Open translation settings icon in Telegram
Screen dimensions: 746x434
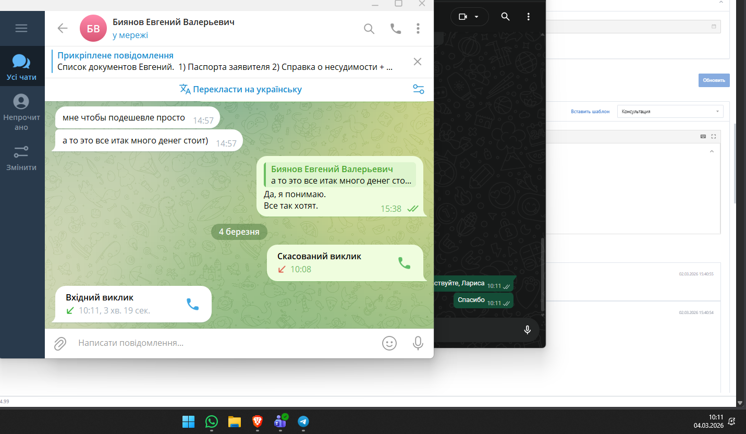coord(419,89)
